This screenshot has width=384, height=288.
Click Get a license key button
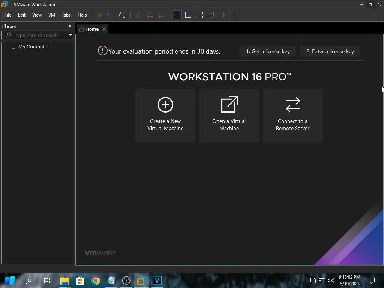click(268, 51)
